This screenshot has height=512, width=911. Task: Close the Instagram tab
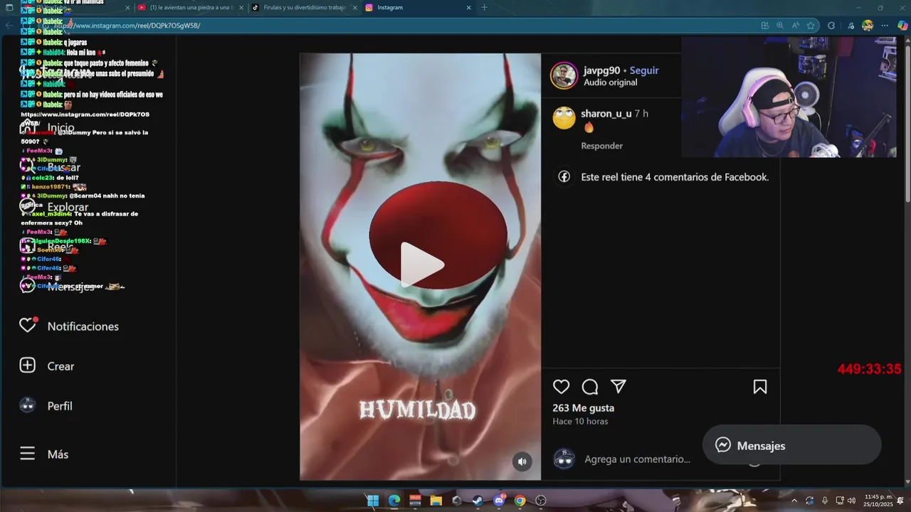(x=468, y=8)
